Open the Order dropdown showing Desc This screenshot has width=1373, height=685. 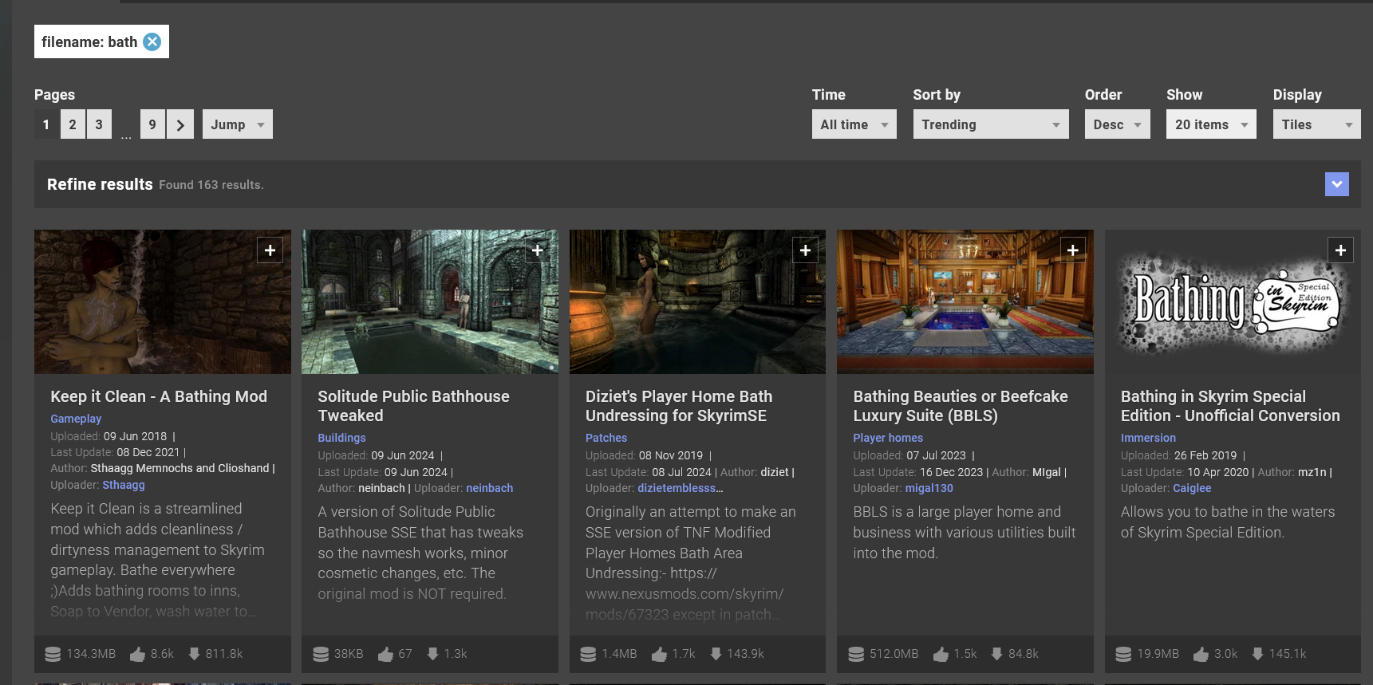1117,124
